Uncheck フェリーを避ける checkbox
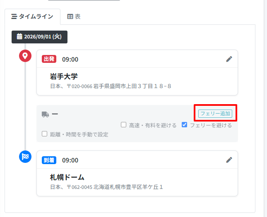 (x=184, y=125)
